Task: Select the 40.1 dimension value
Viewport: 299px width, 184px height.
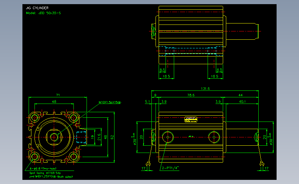Action: [242, 101]
